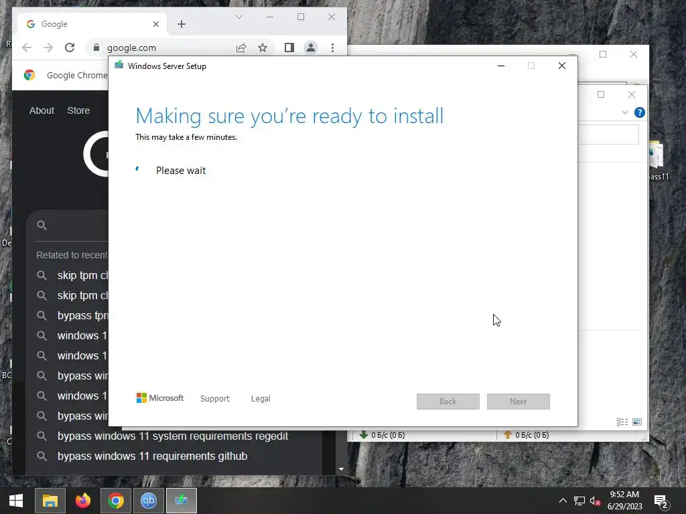Open File Explorer from the taskbar

[50, 501]
